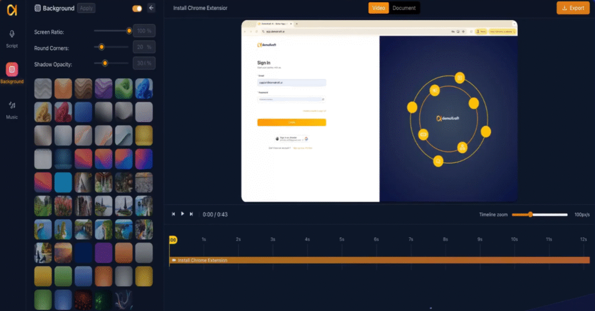Skip to the end of video
595x311 pixels.
tap(192, 214)
